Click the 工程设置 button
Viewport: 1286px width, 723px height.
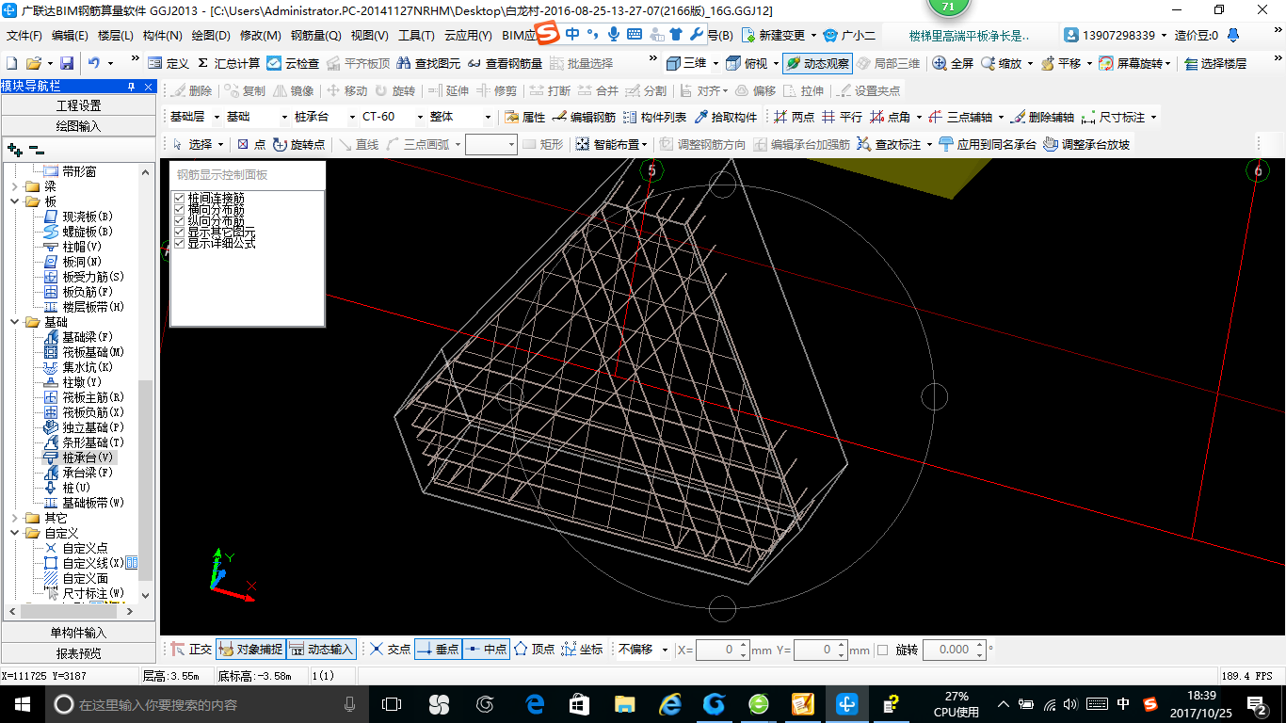pos(78,105)
